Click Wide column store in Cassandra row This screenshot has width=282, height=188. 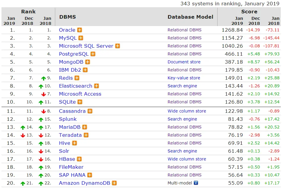[x=187, y=111]
